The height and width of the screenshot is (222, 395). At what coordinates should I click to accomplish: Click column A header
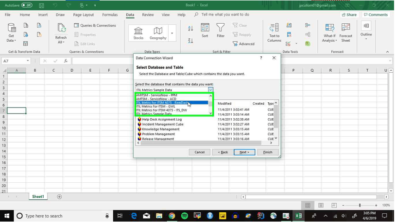[17, 70]
